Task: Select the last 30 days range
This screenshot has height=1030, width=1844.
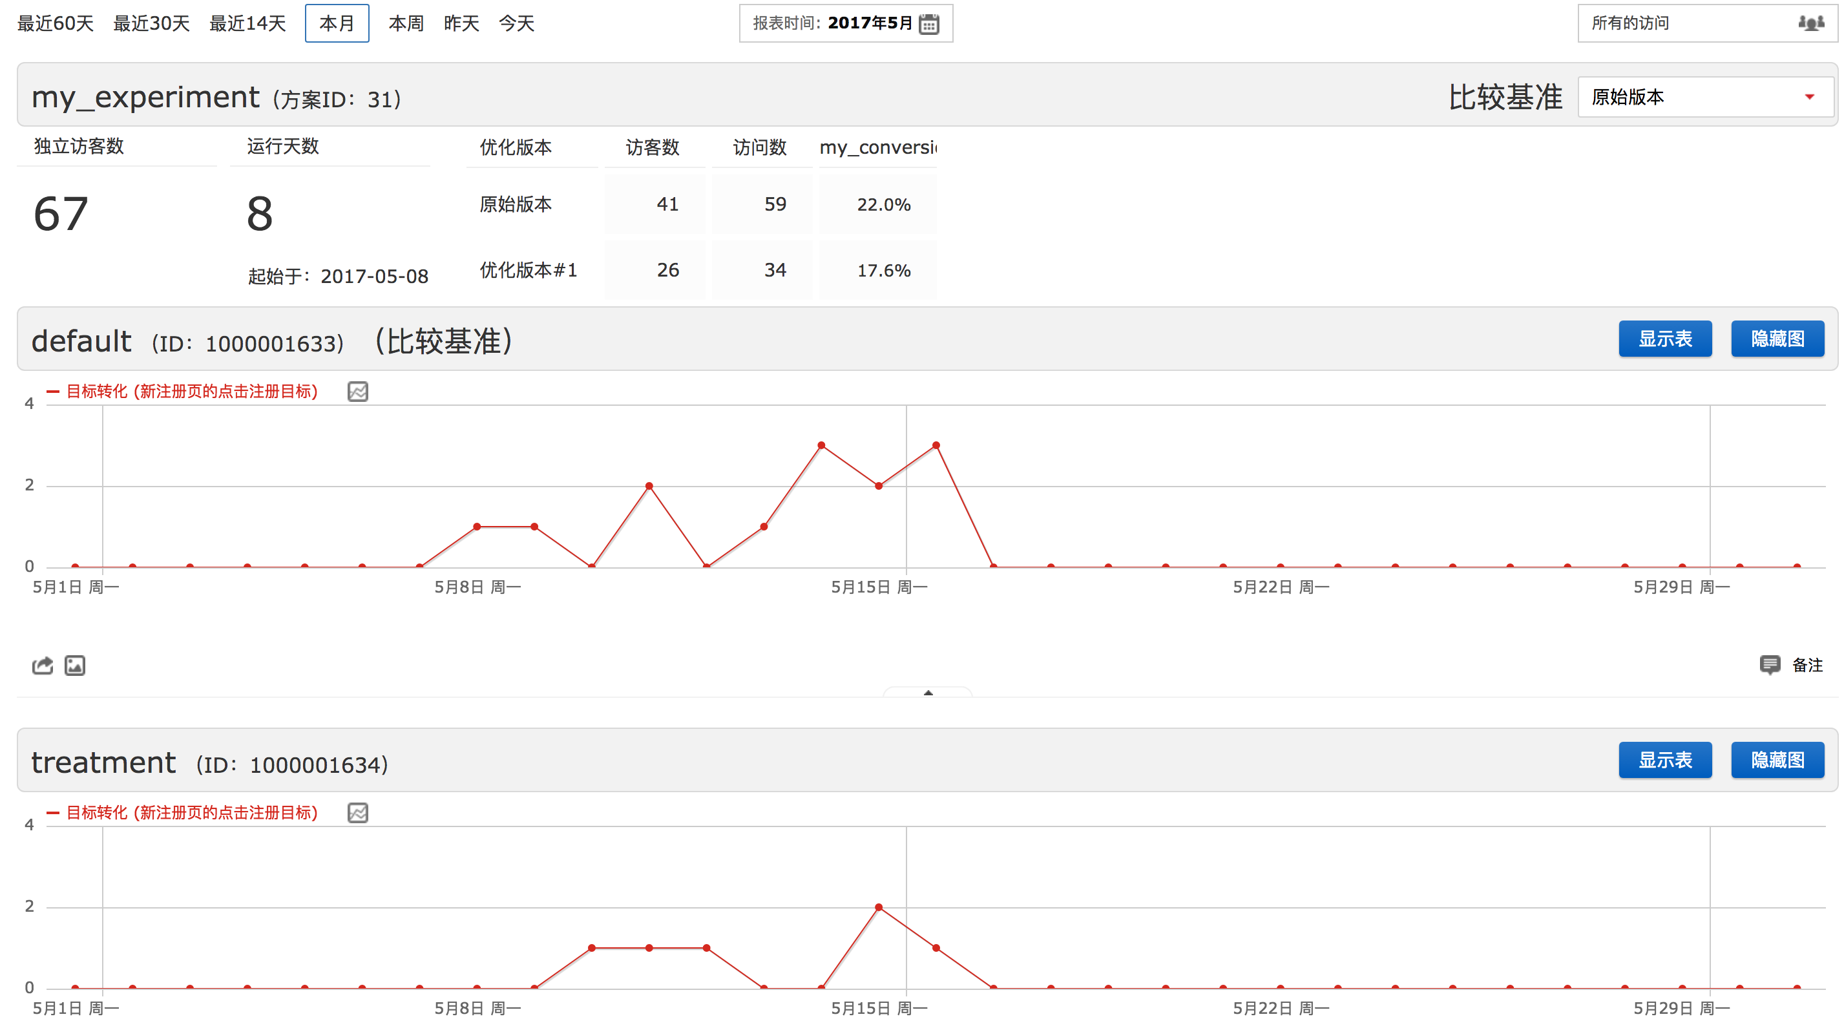Action: click(152, 24)
